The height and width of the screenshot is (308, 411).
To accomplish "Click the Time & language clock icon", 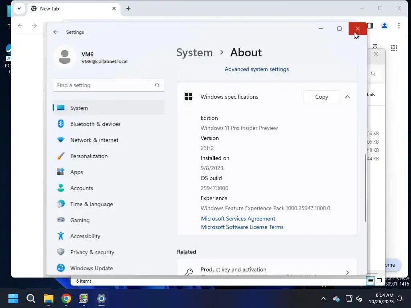I will click(61, 204).
